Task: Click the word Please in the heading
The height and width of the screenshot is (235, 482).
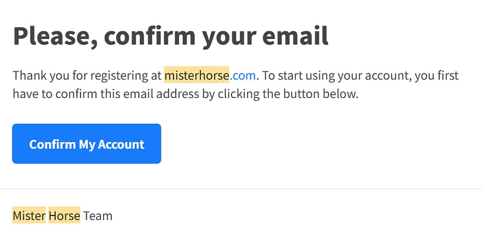Action: (x=52, y=36)
